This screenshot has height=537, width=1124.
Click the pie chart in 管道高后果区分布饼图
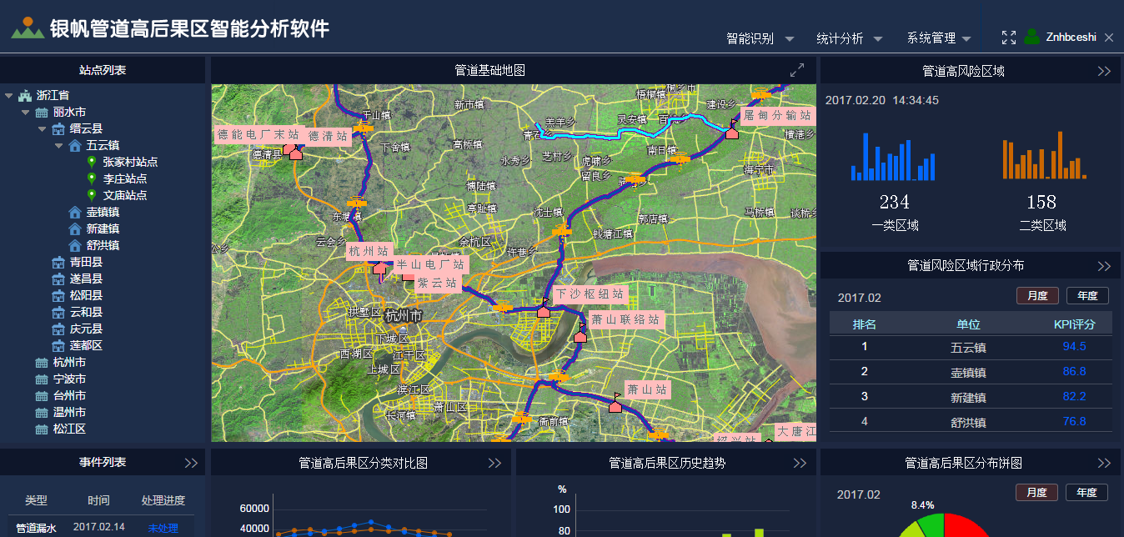click(x=944, y=525)
